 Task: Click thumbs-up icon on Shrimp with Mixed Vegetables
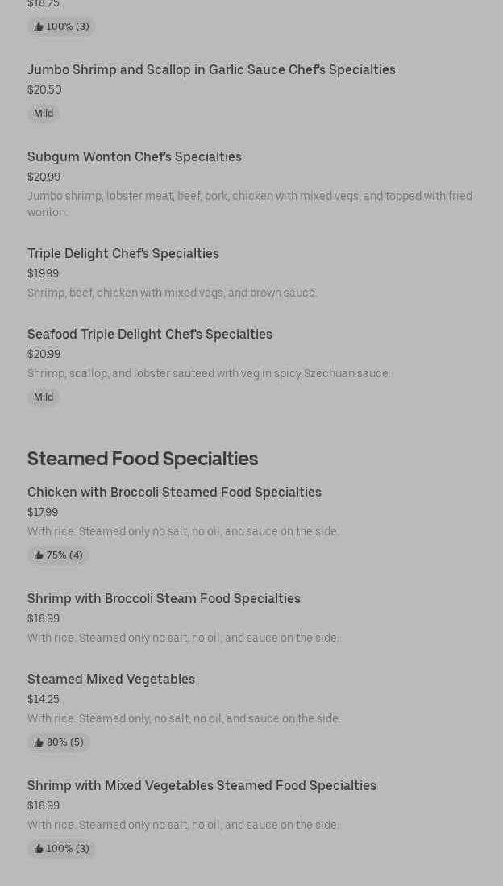39,849
